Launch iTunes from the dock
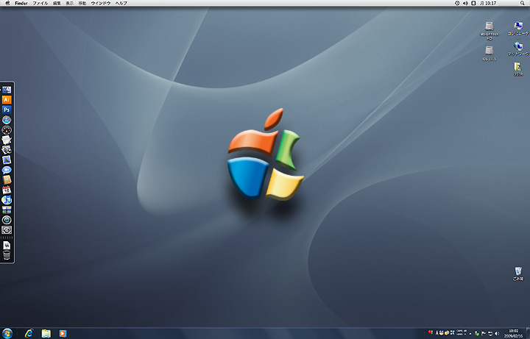This screenshot has height=339, width=530. click(x=7, y=200)
